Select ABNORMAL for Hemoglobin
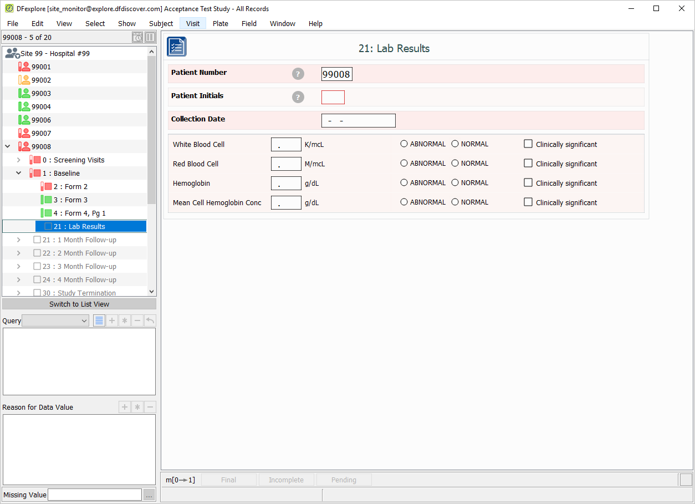This screenshot has height=504, width=695. pyautogui.click(x=404, y=182)
